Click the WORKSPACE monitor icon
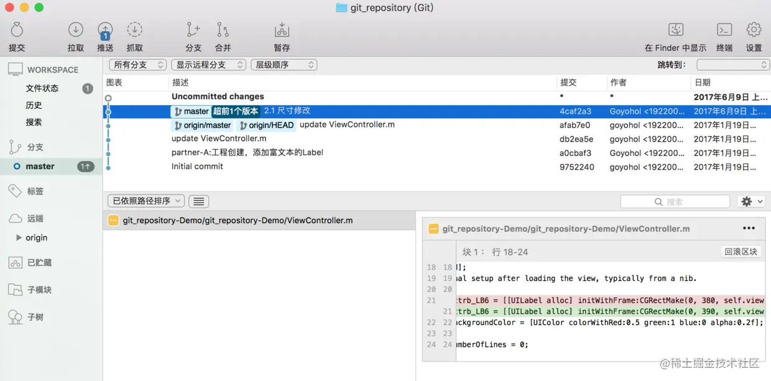 pos(16,70)
